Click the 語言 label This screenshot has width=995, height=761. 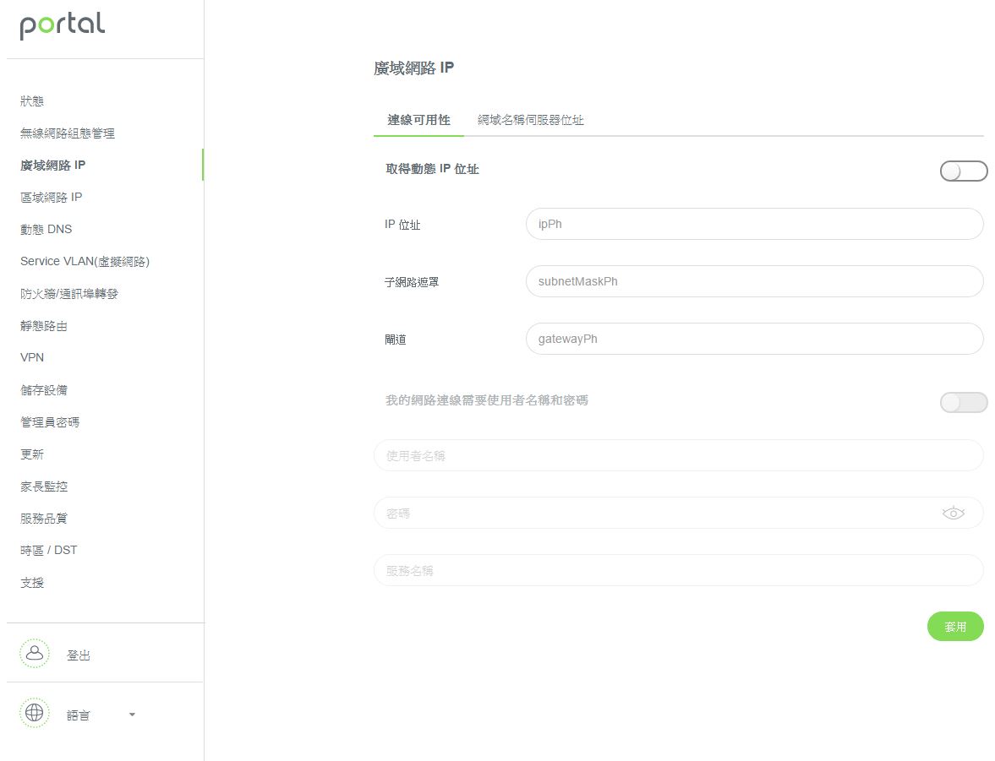(79, 715)
